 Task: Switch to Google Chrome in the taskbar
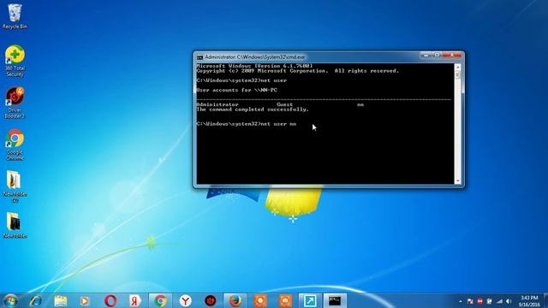160,300
